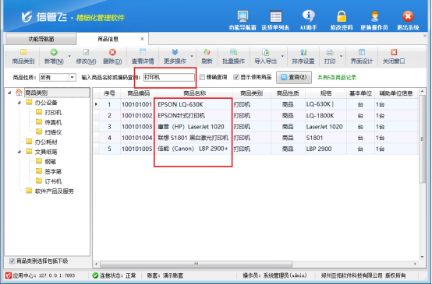Click scroll-right arrow of horizontal scrollbar
The image size is (432, 284).
[x=415, y=264]
